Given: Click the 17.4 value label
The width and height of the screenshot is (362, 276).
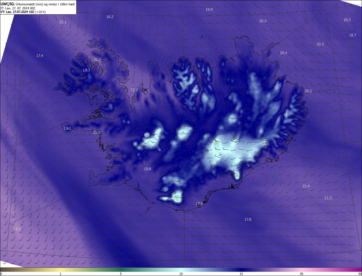Looking at the screenshot, I should (x=40, y=56).
